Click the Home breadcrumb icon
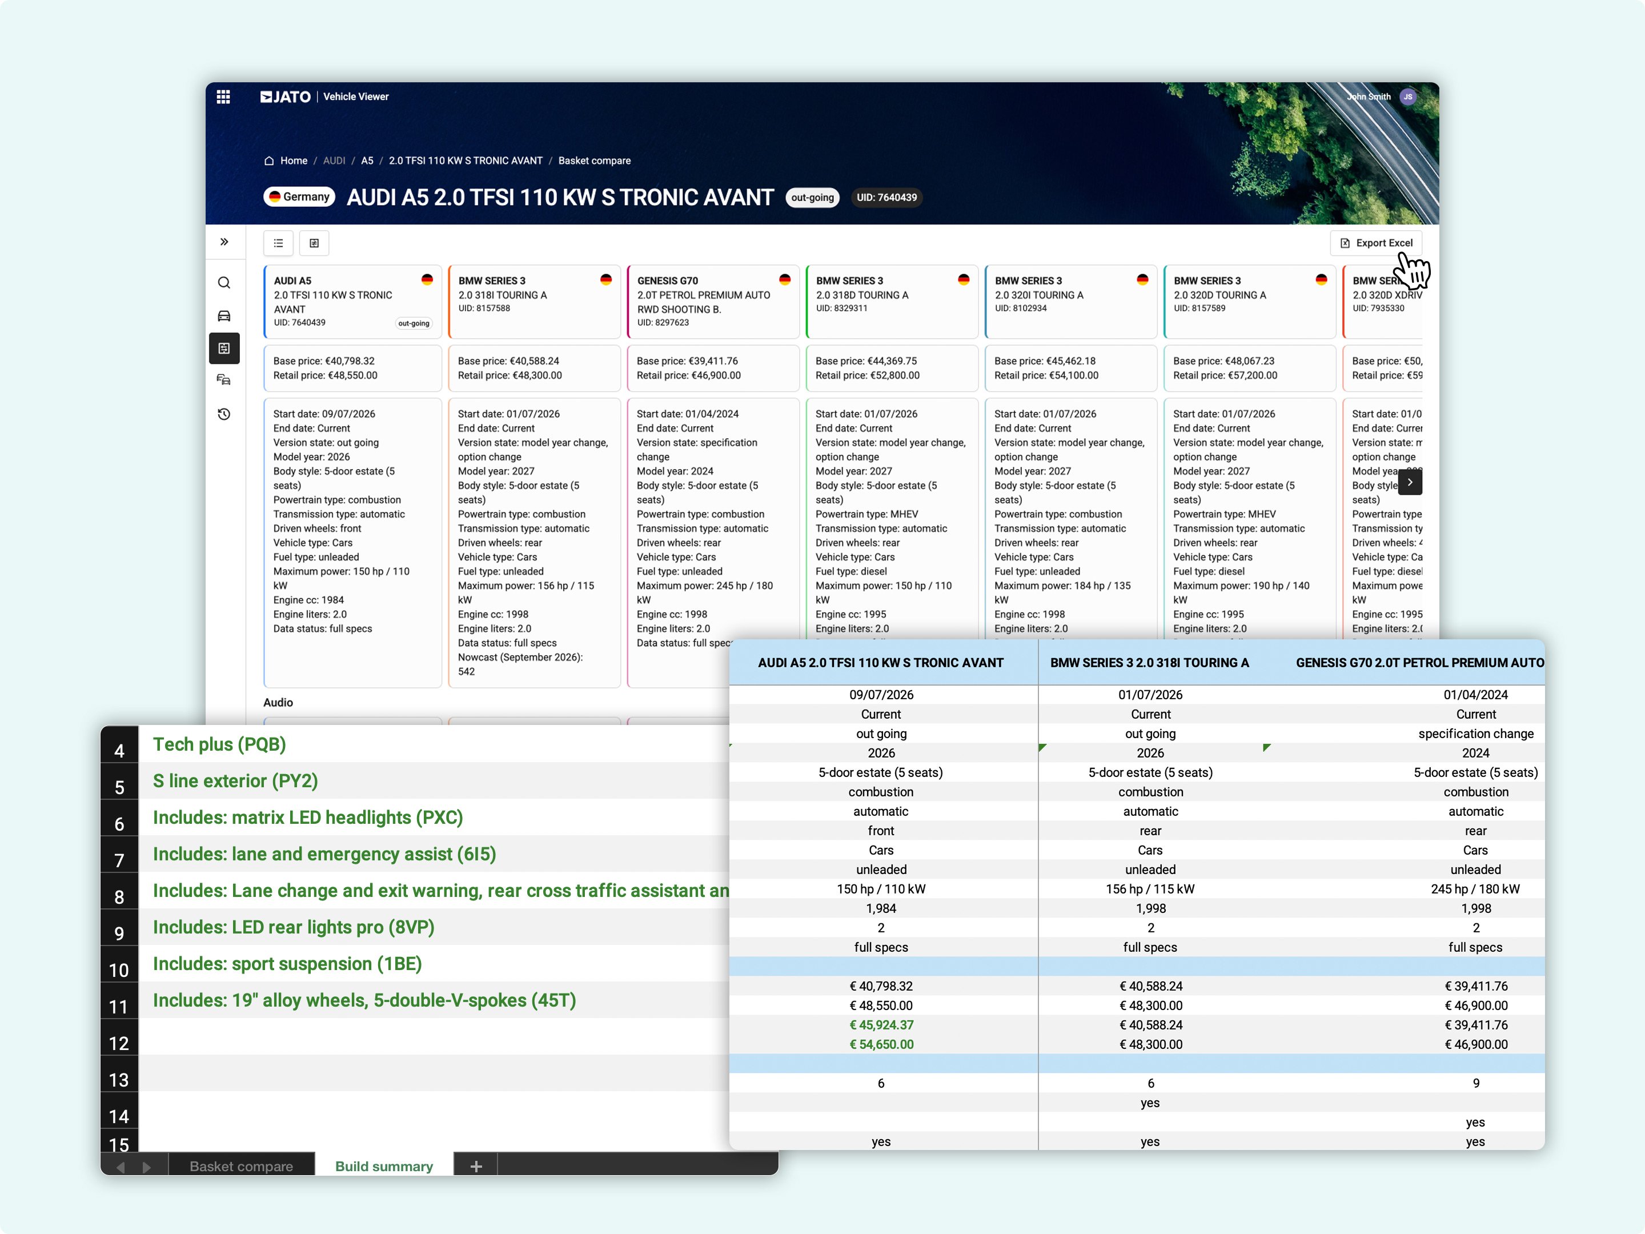 [x=269, y=161]
